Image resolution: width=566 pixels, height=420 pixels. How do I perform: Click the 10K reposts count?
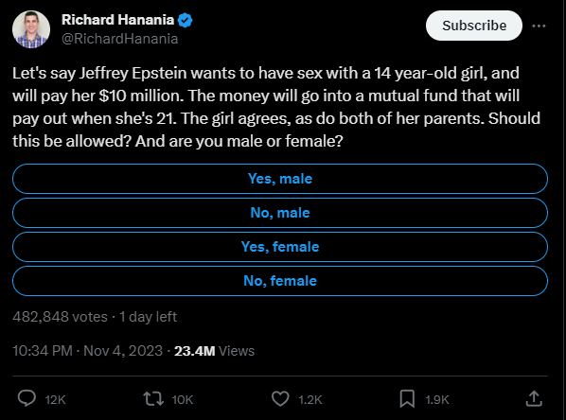coord(183,400)
